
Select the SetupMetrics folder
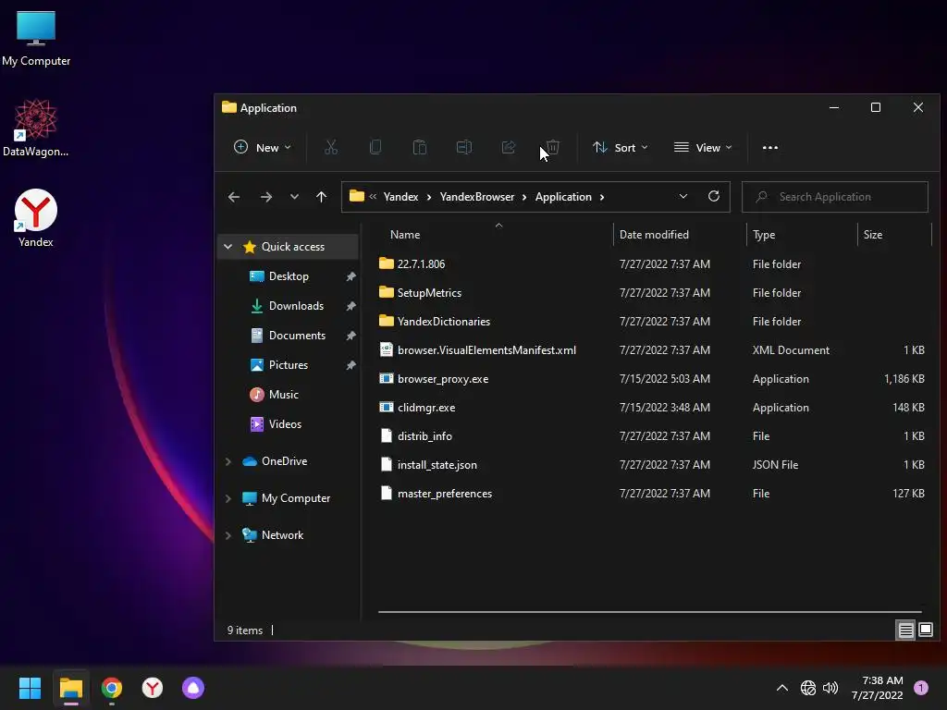point(652,293)
